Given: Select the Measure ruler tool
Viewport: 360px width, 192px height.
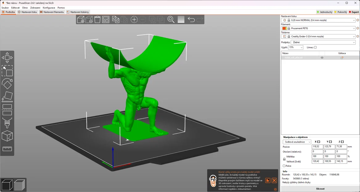Looking at the screenshot, I should coord(7,149).
